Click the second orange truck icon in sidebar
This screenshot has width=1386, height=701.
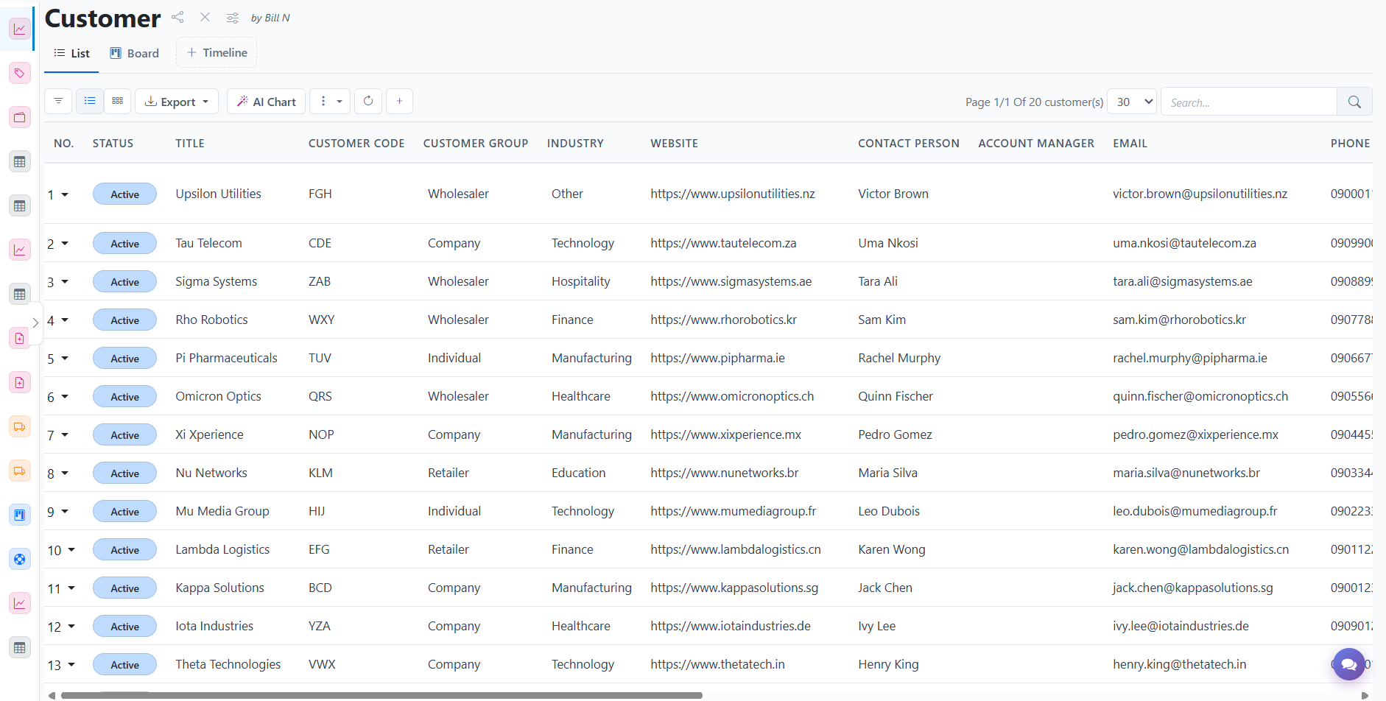tap(20, 471)
